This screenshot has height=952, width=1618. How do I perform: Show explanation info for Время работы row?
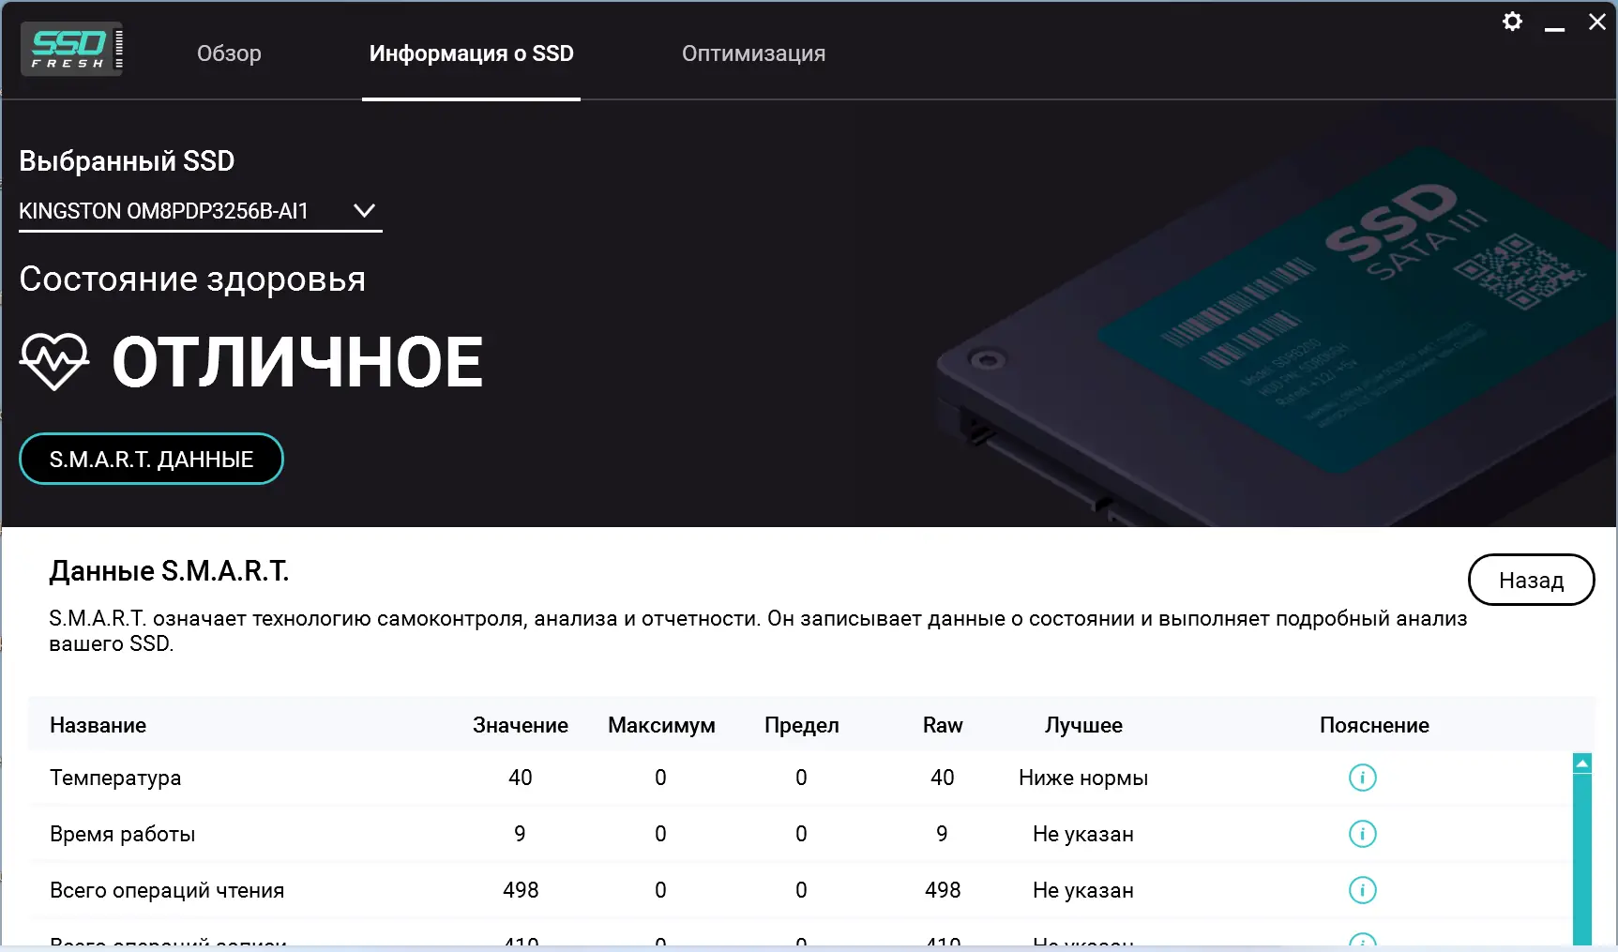[1362, 834]
